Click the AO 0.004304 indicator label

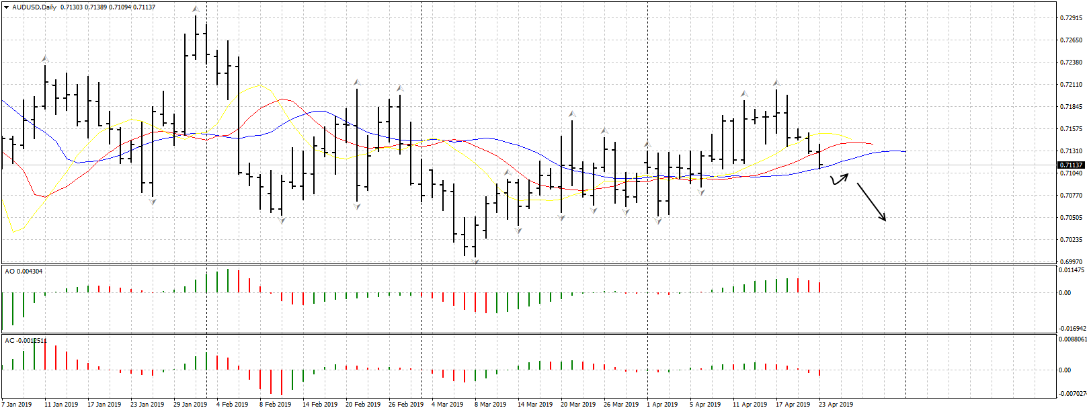(24, 272)
